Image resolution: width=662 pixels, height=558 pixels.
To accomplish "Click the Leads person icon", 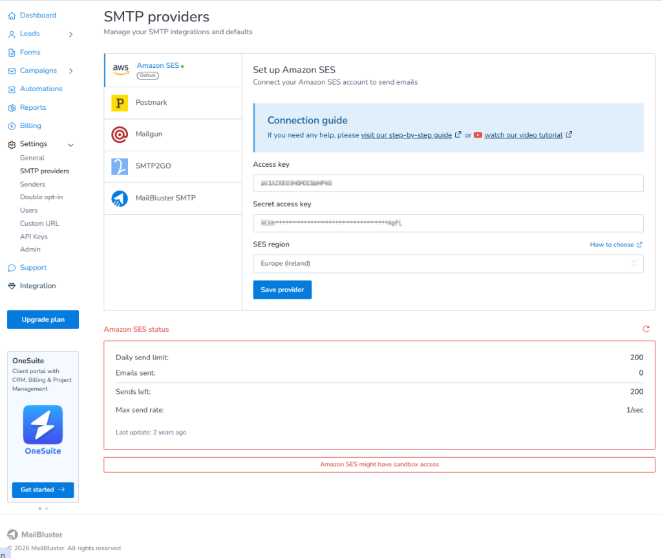I will click(12, 34).
